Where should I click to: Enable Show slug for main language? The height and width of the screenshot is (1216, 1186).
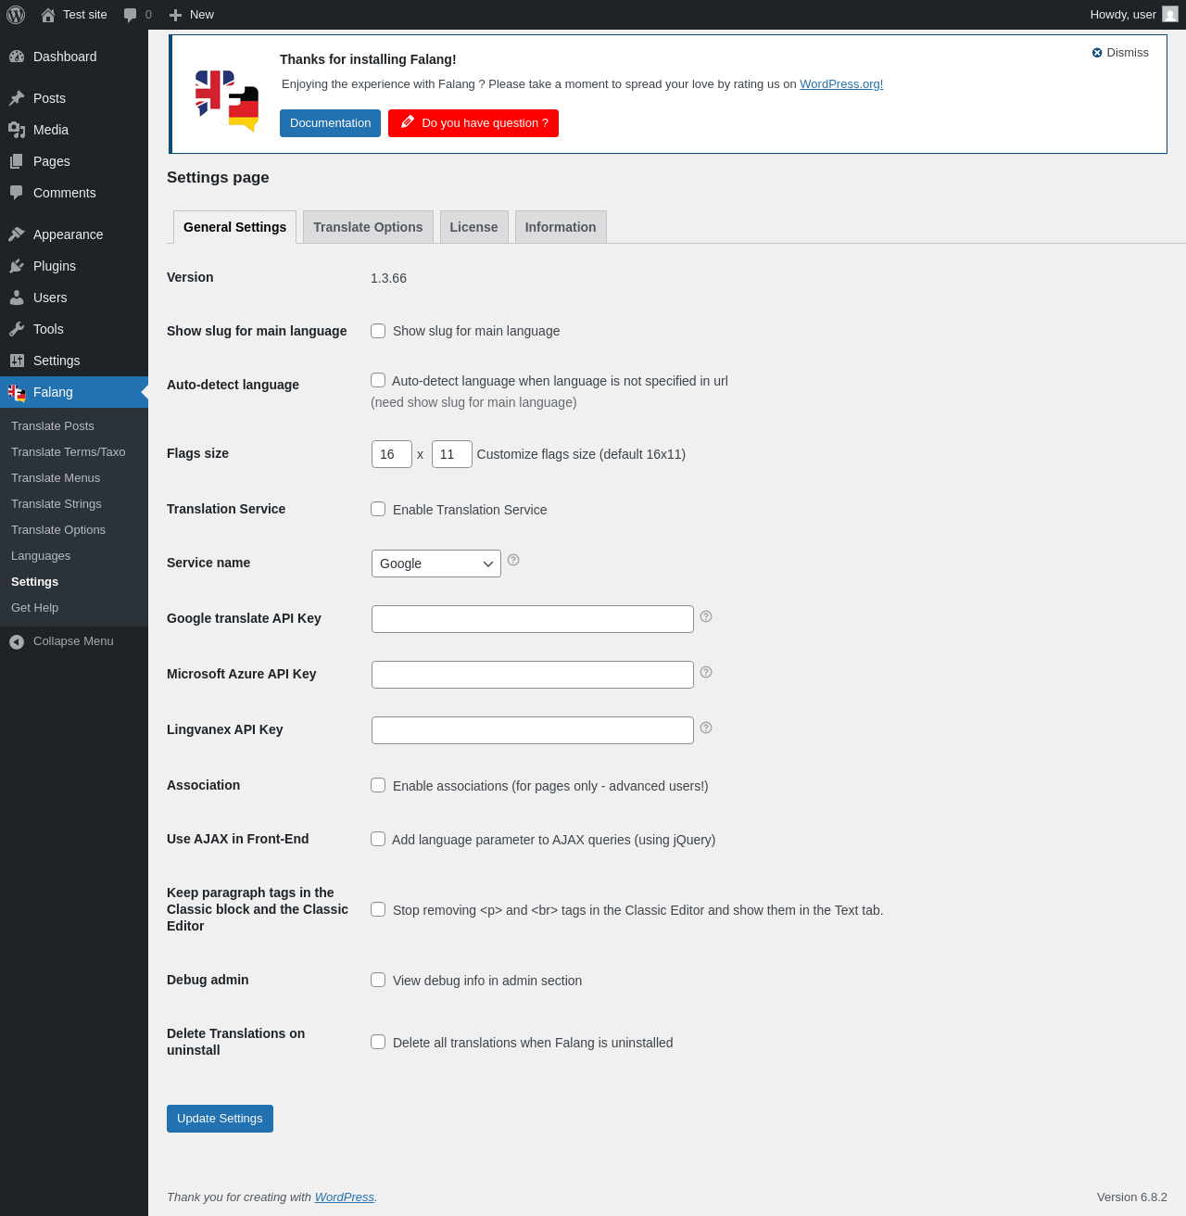click(378, 331)
